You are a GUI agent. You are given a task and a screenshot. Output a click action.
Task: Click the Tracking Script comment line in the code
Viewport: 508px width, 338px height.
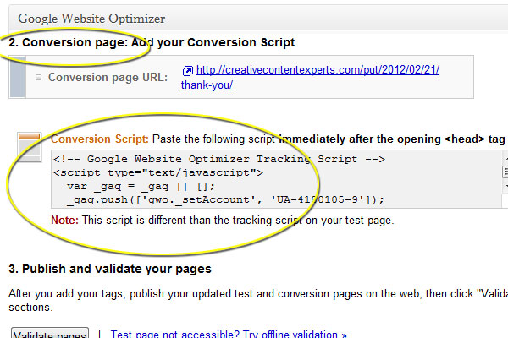[218, 159]
